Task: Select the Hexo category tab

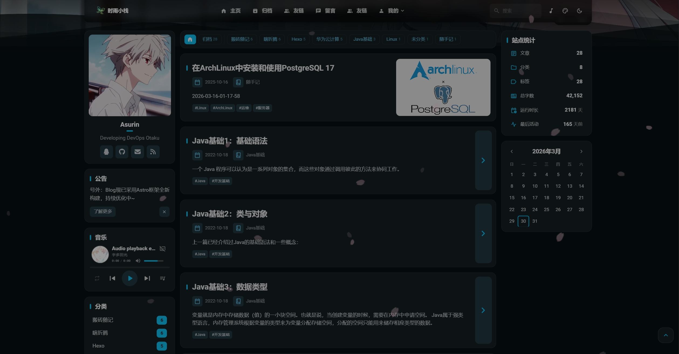Action: tap(298, 39)
